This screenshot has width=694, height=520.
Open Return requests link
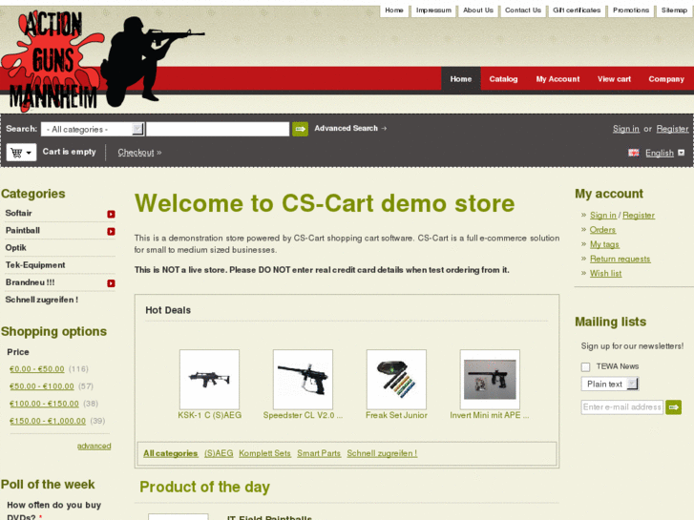tap(620, 259)
